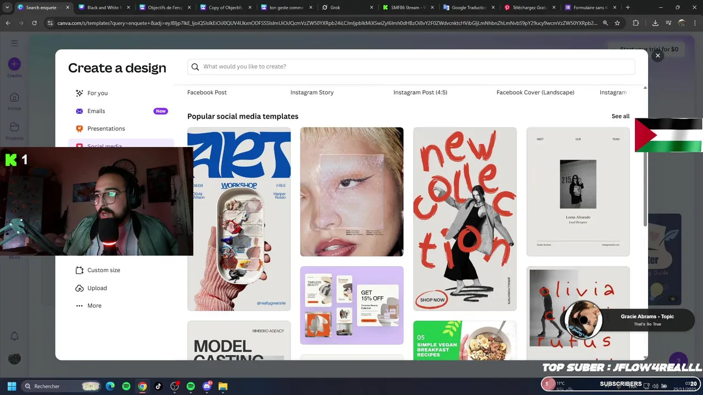The width and height of the screenshot is (703, 395).
Task: Choose the Instagram Post (4:5) format
Action: point(420,92)
